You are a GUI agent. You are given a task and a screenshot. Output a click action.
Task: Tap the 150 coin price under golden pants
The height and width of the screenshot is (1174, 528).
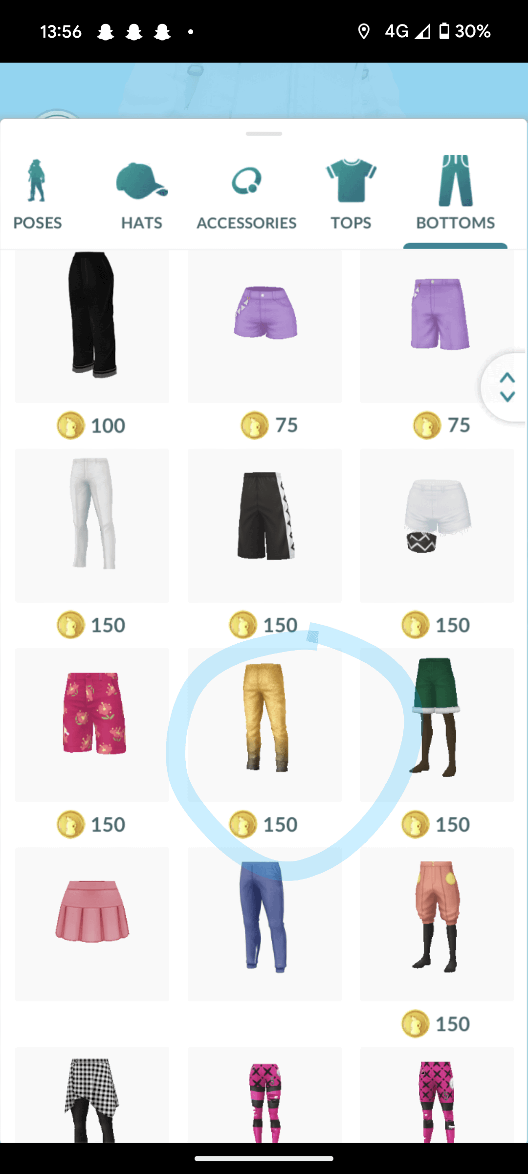(264, 824)
